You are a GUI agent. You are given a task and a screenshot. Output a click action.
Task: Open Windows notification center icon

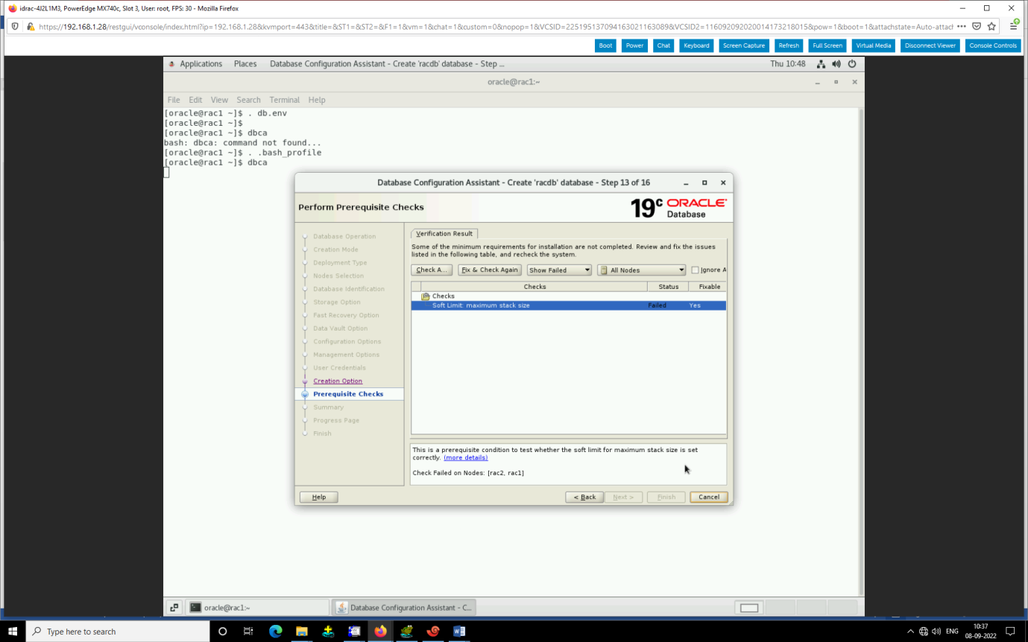(1010, 631)
